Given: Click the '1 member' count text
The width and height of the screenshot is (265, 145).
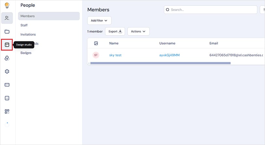Looking at the screenshot, I should [x=95, y=31].
